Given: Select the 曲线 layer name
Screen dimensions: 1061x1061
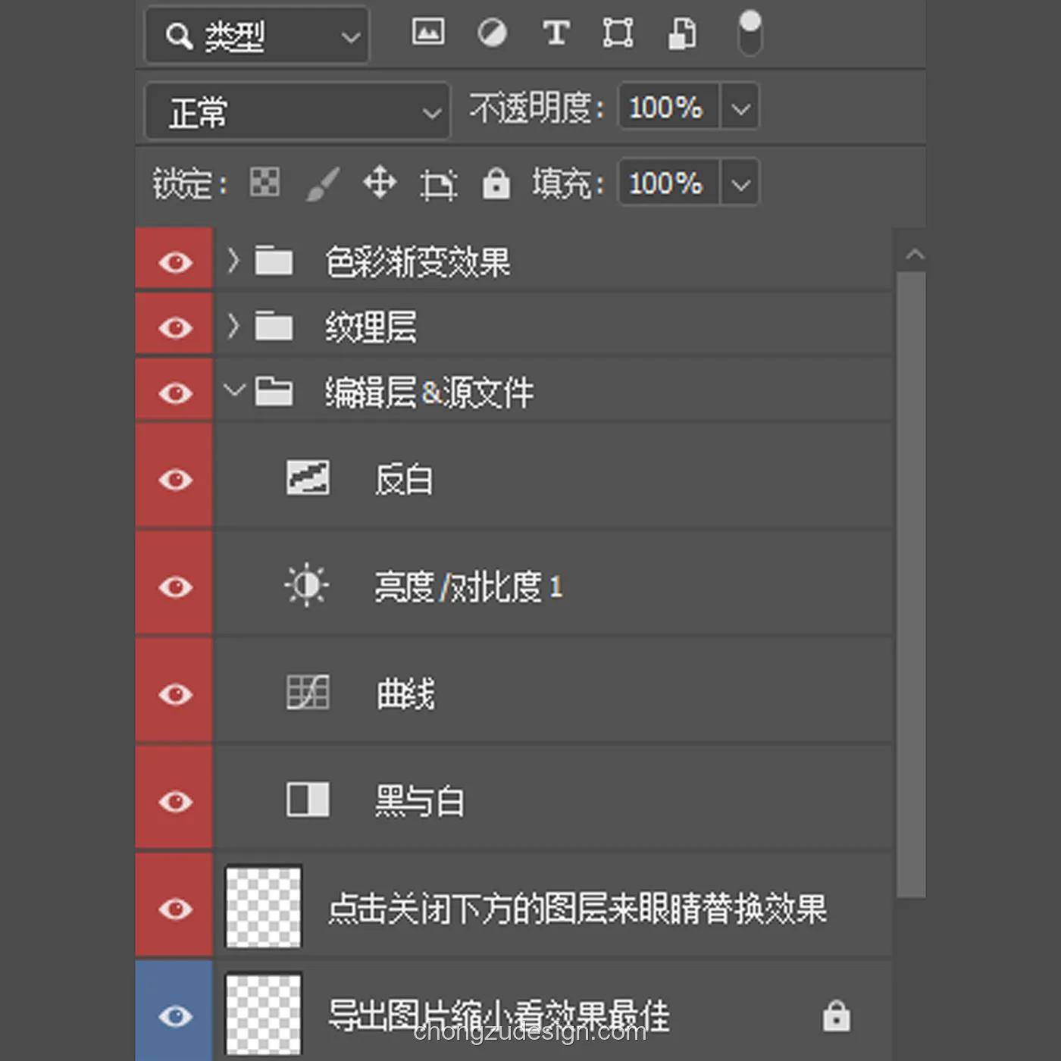Looking at the screenshot, I should [x=406, y=694].
